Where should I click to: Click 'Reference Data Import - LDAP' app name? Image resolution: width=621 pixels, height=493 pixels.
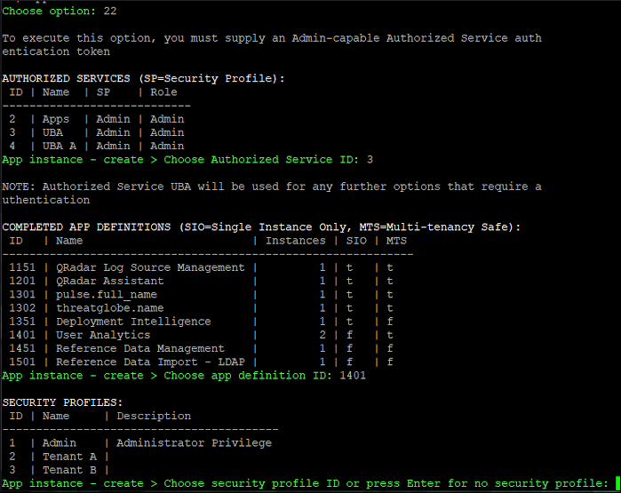click(150, 362)
